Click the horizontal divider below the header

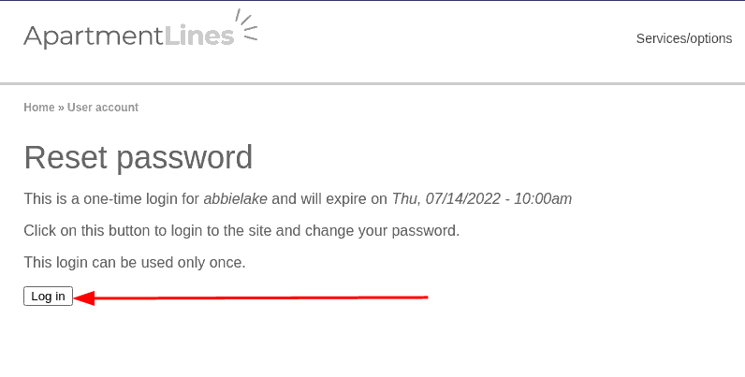coord(372,84)
